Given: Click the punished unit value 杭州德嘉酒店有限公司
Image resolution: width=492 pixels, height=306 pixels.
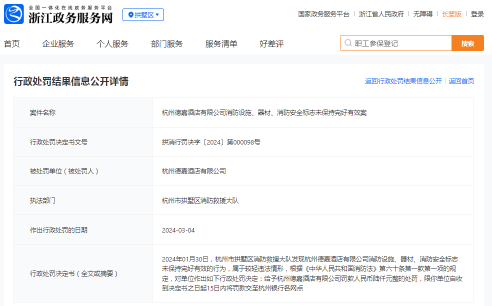Looking at the screenshot, I should (x=194, y=171).
